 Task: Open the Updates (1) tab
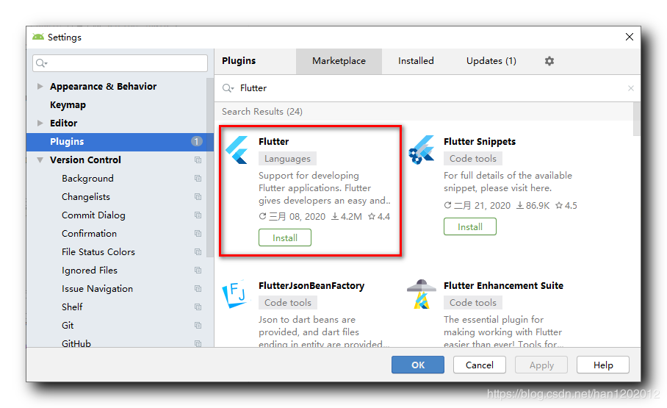pos(491,61)
